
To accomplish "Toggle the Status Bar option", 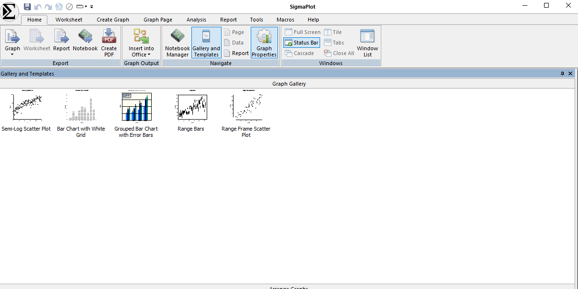I will (301, 43).
